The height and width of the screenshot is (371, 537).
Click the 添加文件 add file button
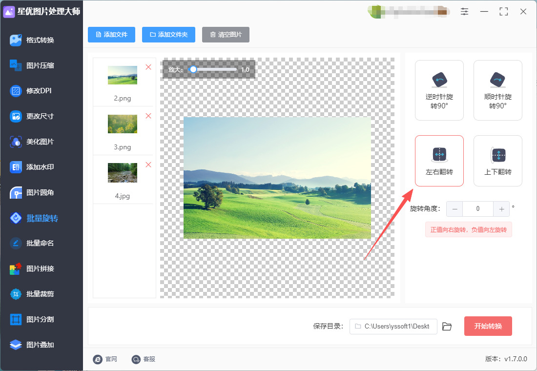coord(111,35)
